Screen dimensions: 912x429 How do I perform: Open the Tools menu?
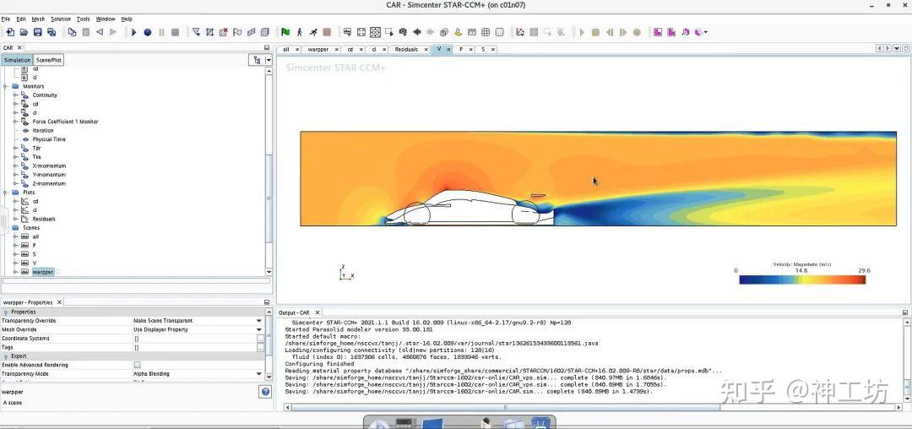[x=84, y=19]
